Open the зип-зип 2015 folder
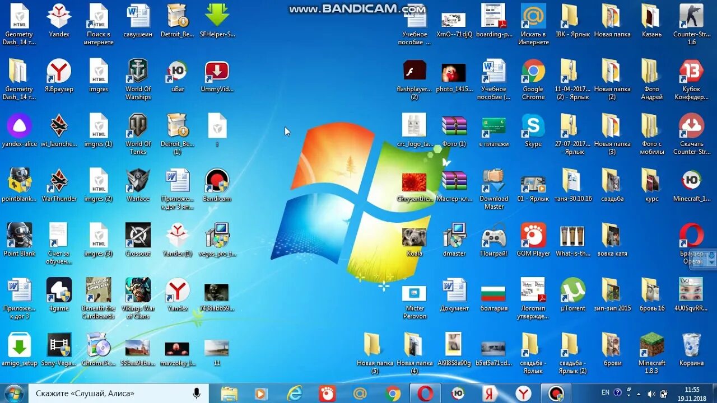717x403 pixels. coord(612,295)
